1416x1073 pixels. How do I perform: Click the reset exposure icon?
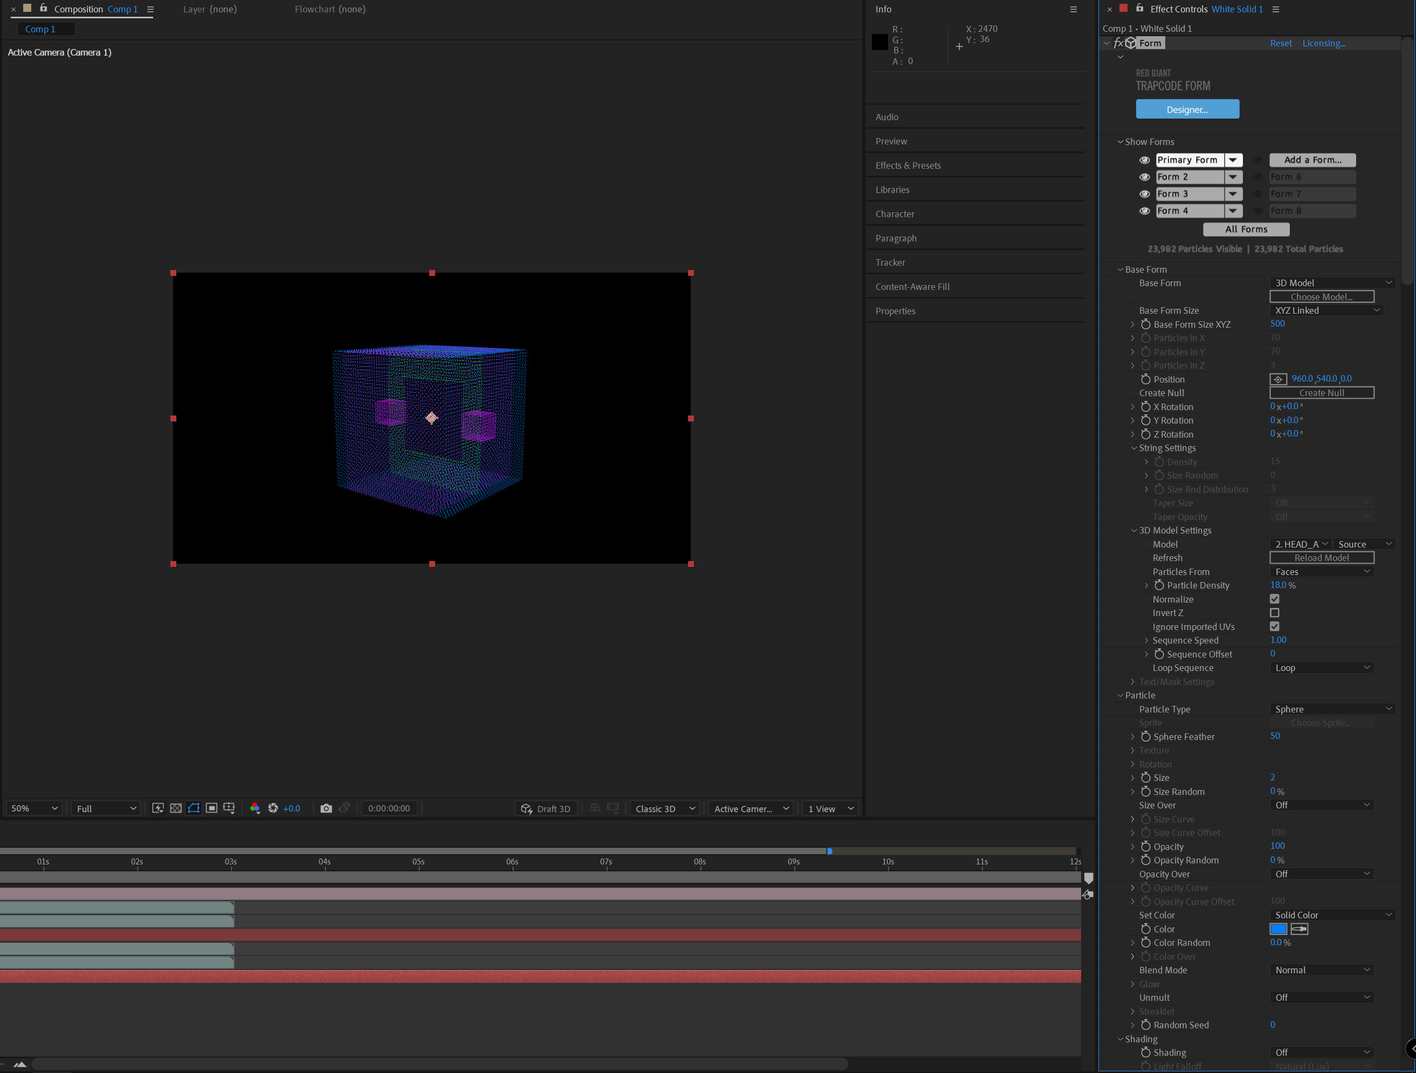click(x=273, y=808)
